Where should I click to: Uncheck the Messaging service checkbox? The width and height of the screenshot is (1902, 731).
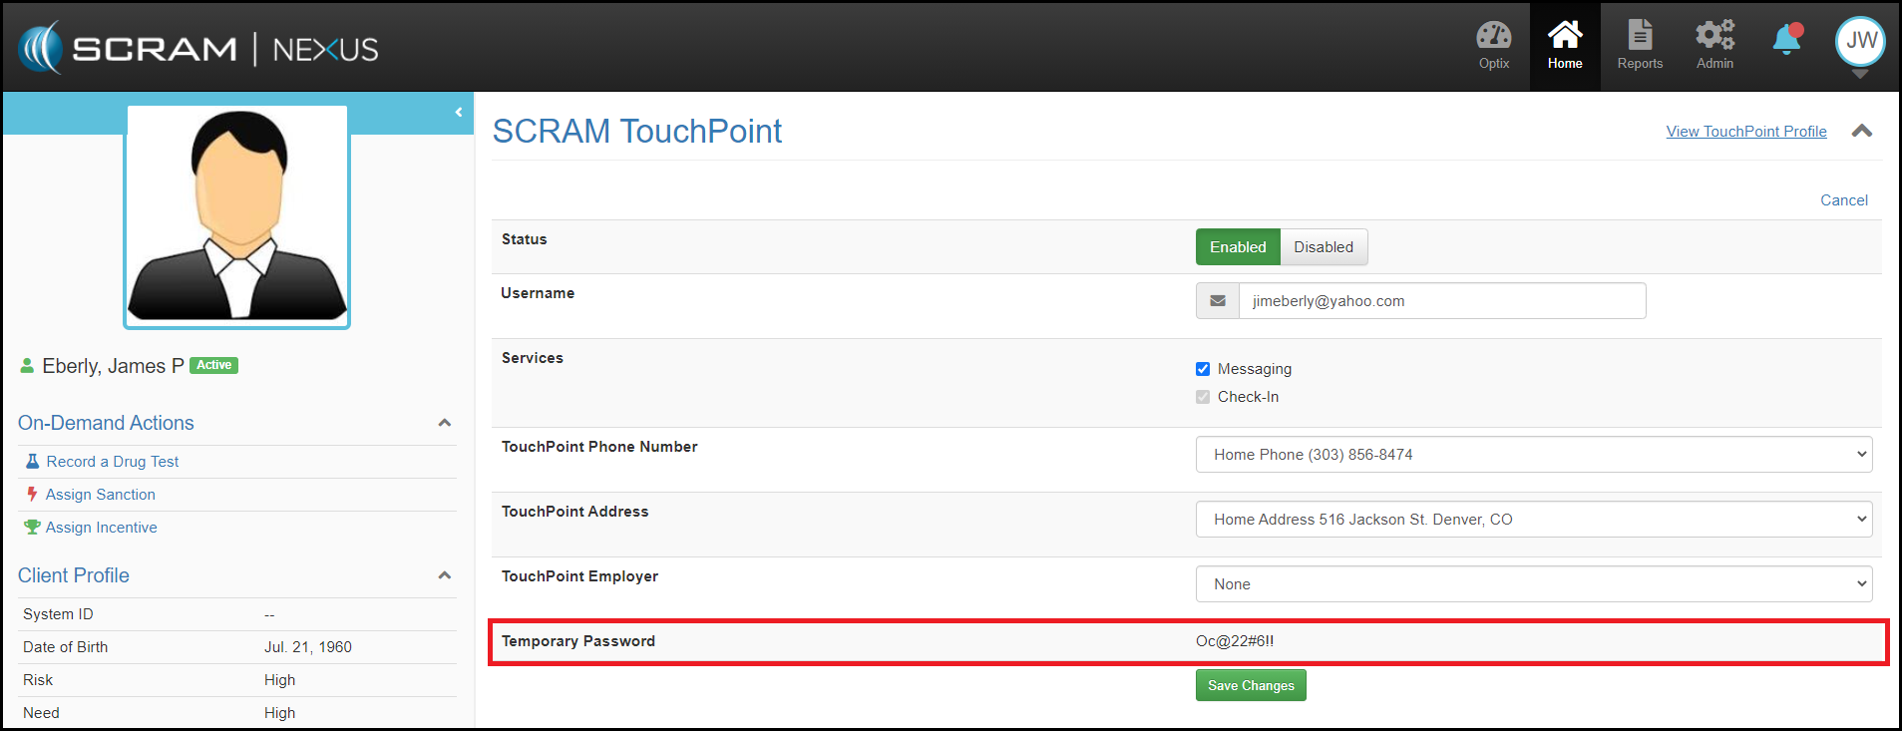coord(1203,369)
